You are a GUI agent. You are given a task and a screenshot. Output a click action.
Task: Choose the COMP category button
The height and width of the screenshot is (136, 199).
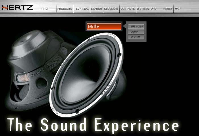point(136,32)
